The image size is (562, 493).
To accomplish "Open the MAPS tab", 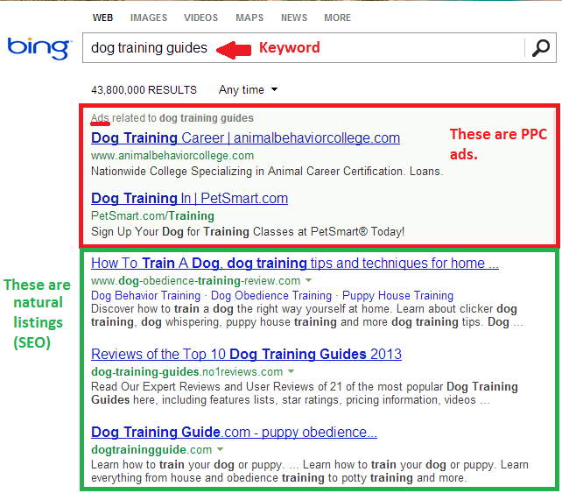I will (249, 18).
